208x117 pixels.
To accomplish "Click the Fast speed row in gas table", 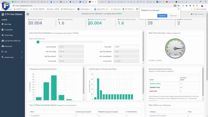I will click(174, 91).
